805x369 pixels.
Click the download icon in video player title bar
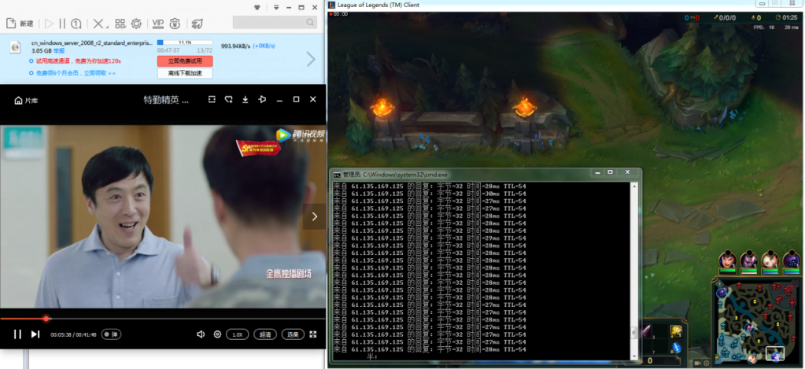[246, 100]
